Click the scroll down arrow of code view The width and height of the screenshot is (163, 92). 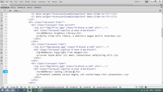click(x=162, y=83)
